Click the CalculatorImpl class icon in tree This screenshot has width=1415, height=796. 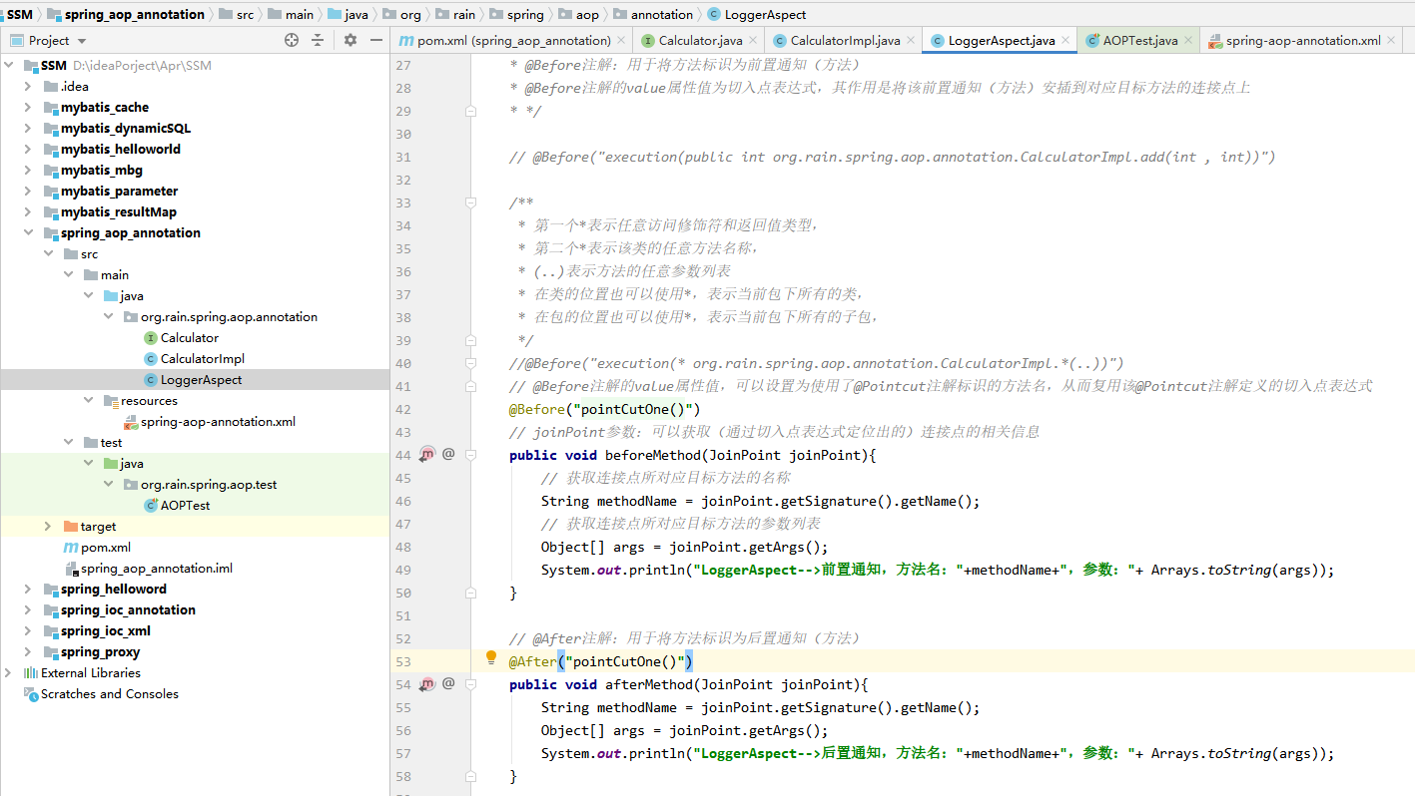(x=151, y=359)
